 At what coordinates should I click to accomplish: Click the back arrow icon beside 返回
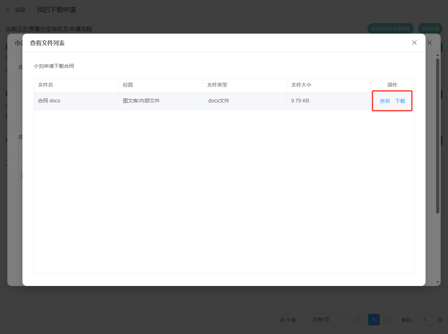[8, 10]
